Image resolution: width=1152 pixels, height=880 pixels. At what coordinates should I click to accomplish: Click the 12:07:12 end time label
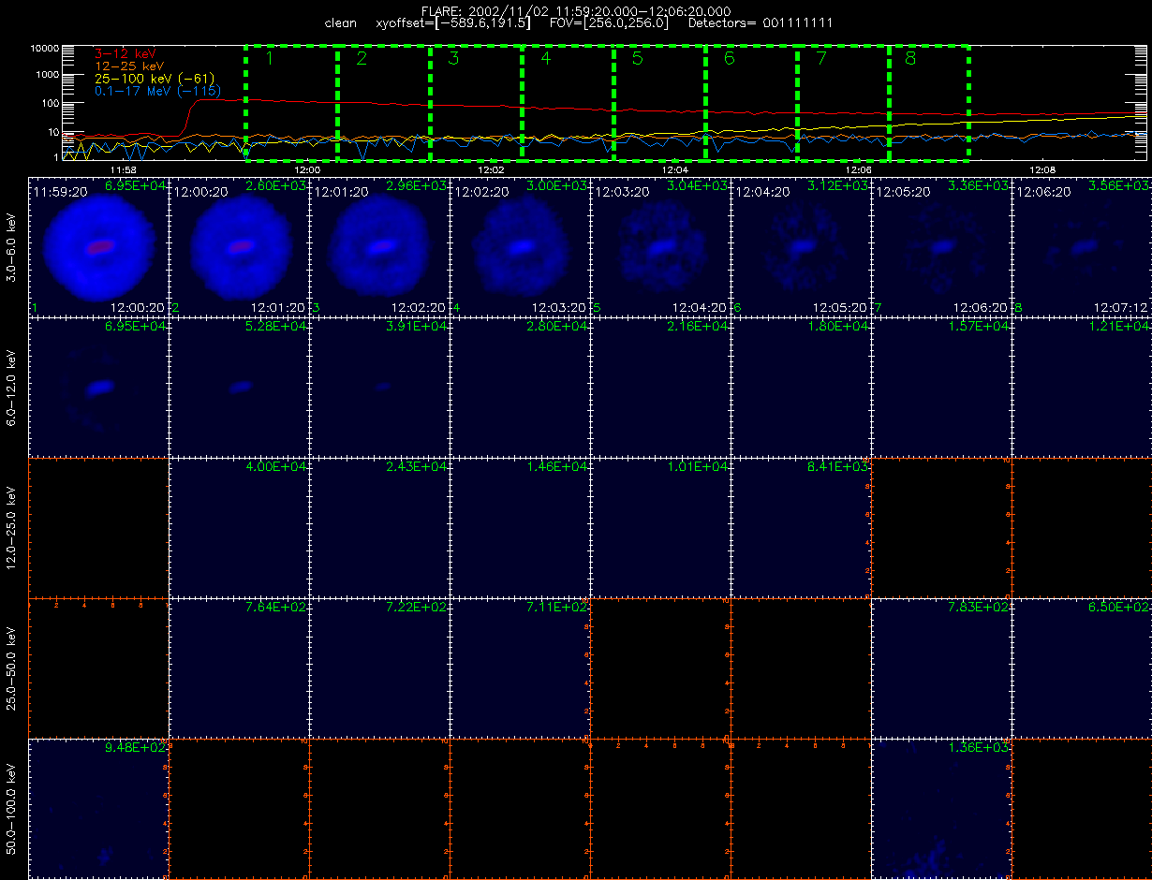click(1122, 307)
